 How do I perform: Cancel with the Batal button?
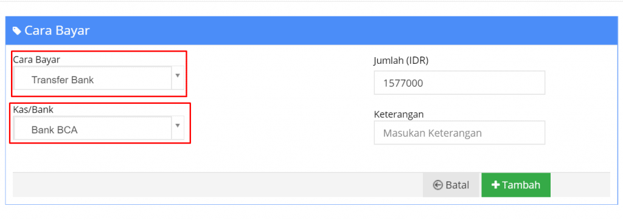[x=452, y=185]
